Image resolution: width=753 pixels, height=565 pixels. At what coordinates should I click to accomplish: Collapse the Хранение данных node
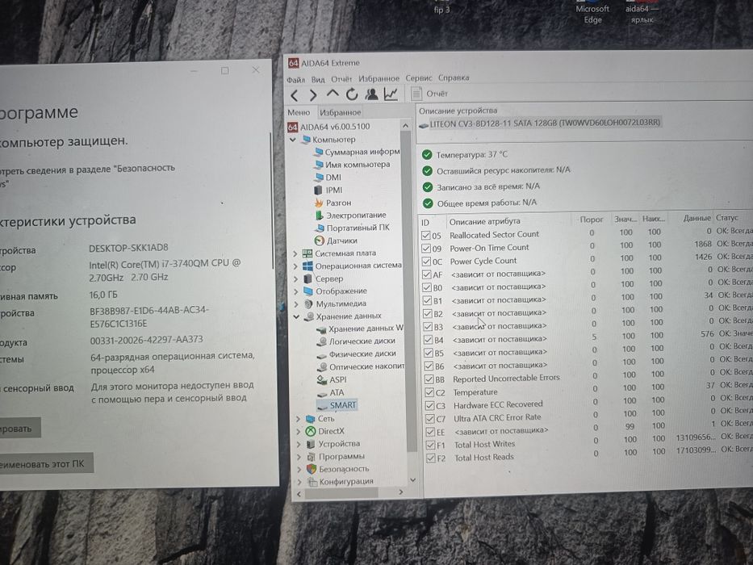click(297, 316)
